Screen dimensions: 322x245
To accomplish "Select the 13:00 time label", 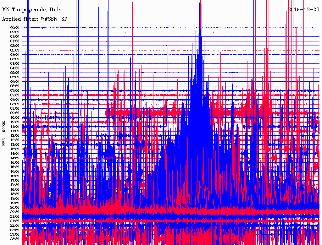I will [15, 144].
